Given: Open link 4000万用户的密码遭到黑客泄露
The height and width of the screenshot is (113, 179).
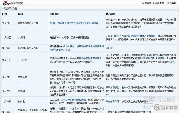Looking at the screenshot, I should (87, 58).
